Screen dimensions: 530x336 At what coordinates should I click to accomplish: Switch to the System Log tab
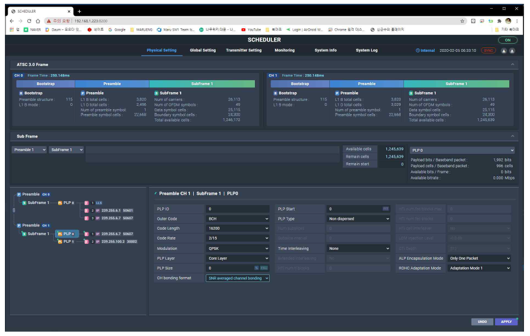click(x=367, y=50)
